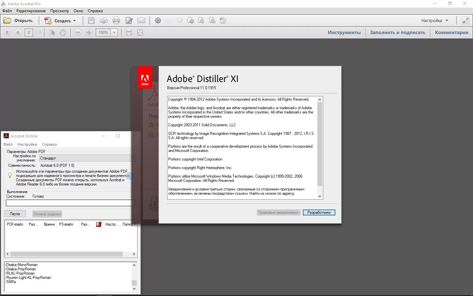
Task: Click the rotate page icon
Action: pyautogui.click(x=201, y=20)
